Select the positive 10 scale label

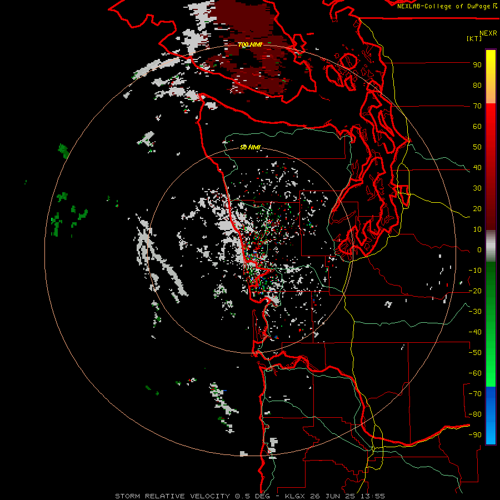(x=477, y=229)
